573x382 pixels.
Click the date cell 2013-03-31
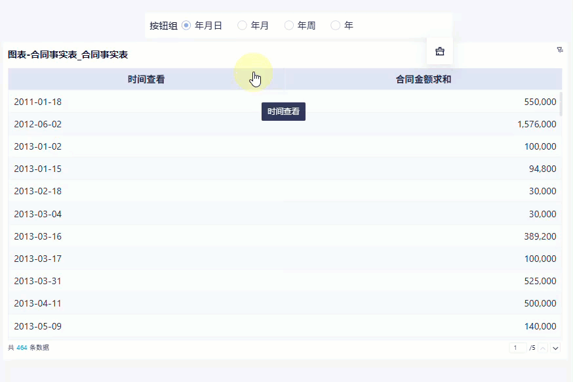[x=37, y=281]
